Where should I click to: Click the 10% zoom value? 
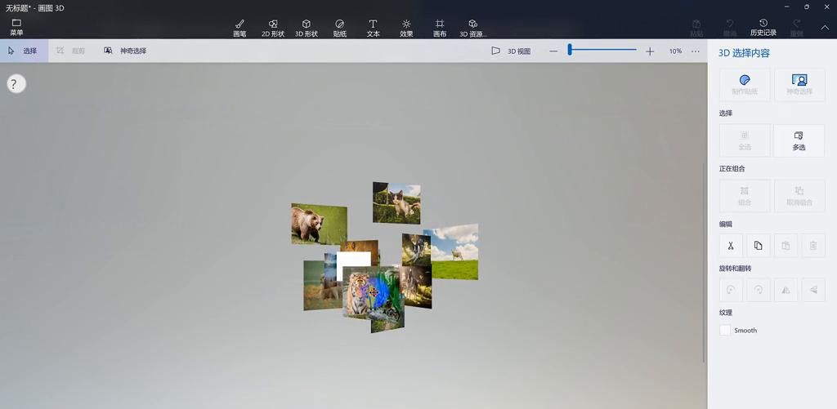click(x=675, y=51)
